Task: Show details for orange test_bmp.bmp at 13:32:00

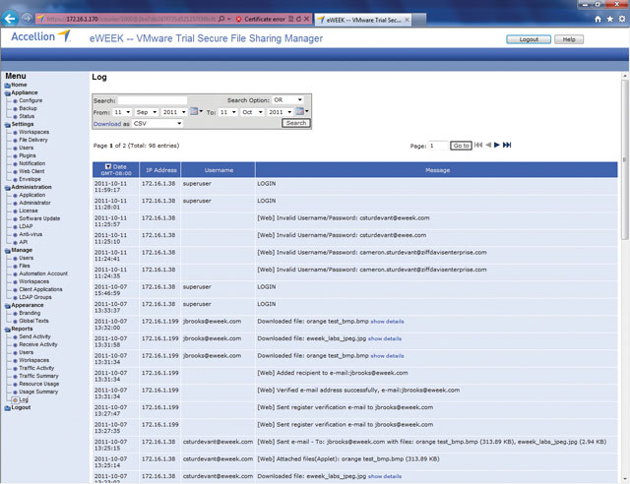Action: pyautogui.click(x=387, y=322)
